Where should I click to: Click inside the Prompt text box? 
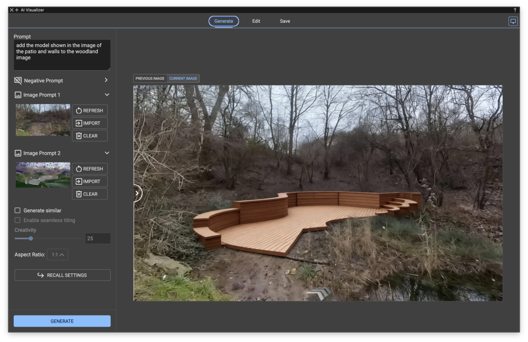(x=62, y=55)
